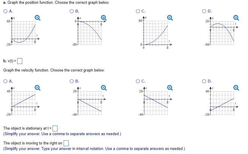Image resolution: width=248 pixels, height=154 pixels.
Task: Enlarge position graph C with magnifier
Action: click(x=169, y=18)
